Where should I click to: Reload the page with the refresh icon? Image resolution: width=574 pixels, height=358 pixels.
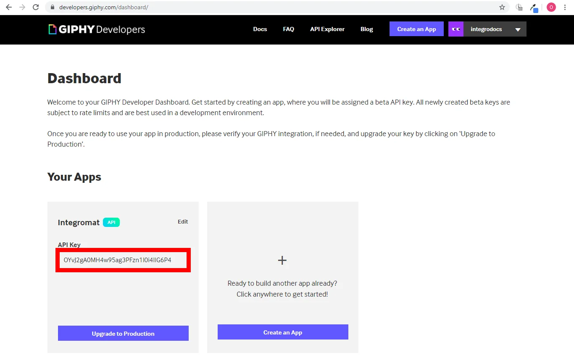click(36, 7)
